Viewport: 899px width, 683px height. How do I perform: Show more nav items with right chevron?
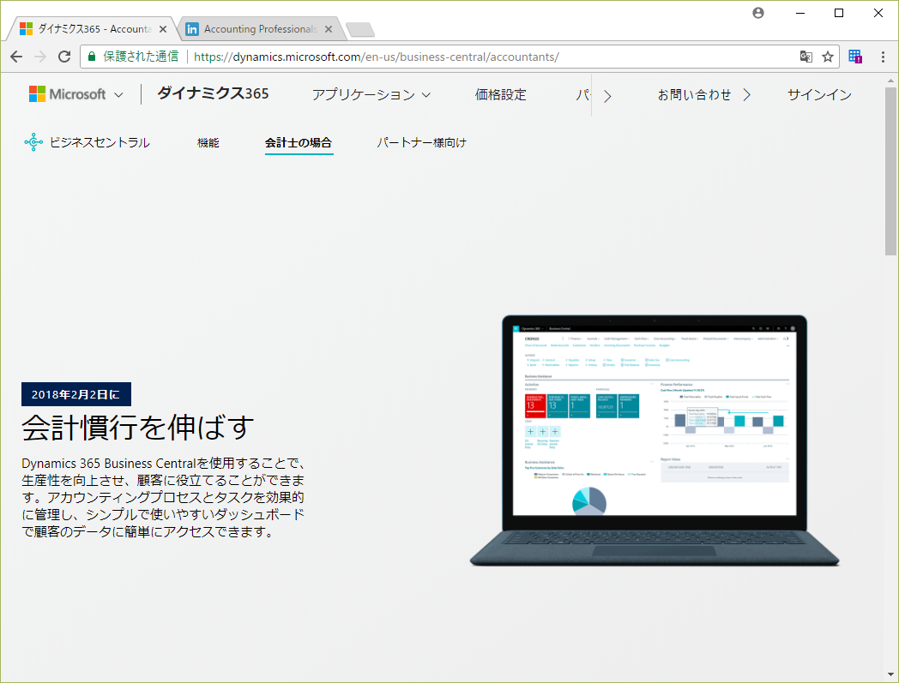[607, 96]
